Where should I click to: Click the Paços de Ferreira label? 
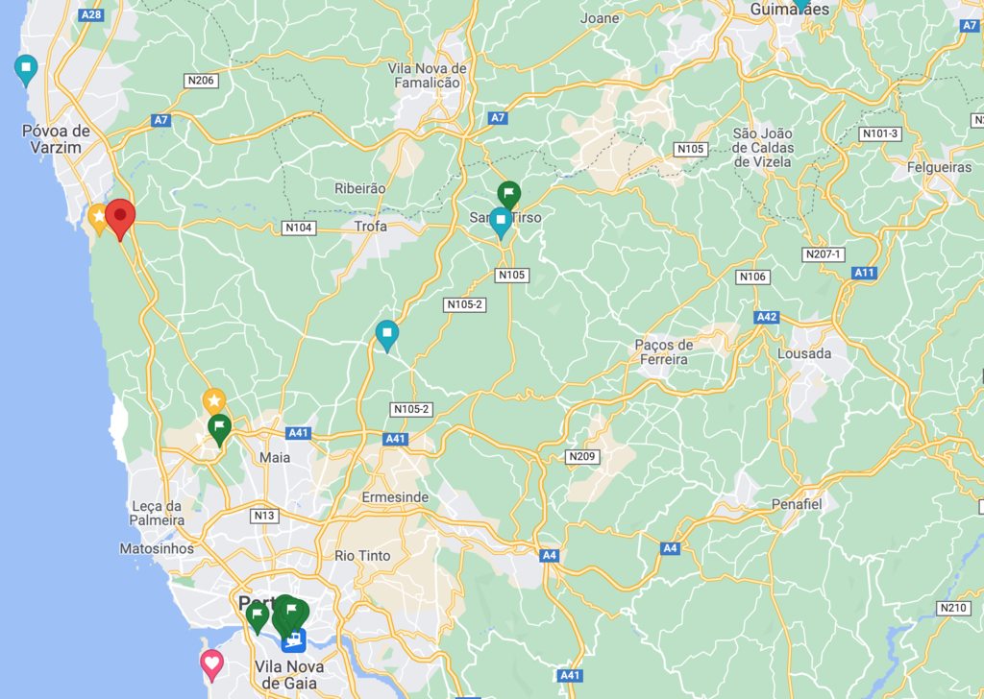tap(663, 352)
